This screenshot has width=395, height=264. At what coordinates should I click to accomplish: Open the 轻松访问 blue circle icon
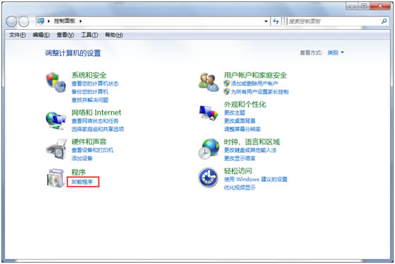(x=208, y=178)
